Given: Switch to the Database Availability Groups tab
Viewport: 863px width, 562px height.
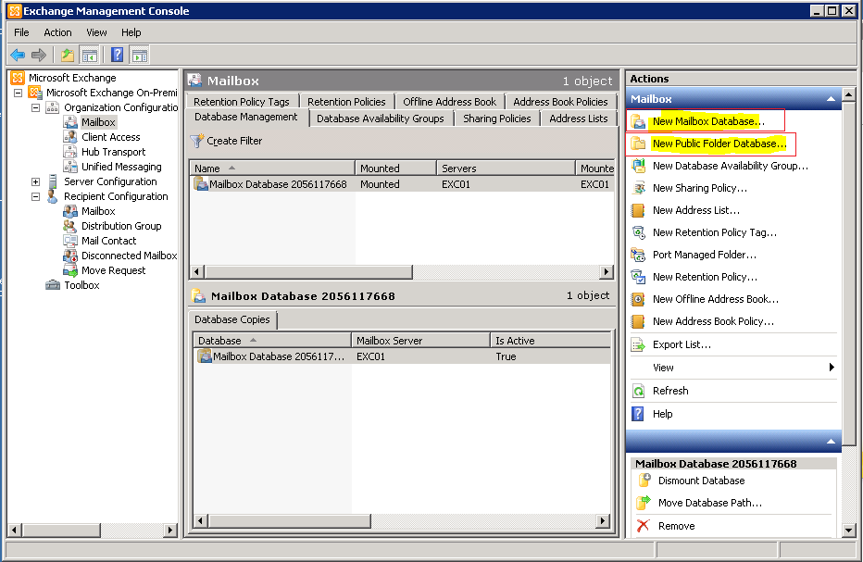Looking at the screenshot, I should (x=381, y=119).
